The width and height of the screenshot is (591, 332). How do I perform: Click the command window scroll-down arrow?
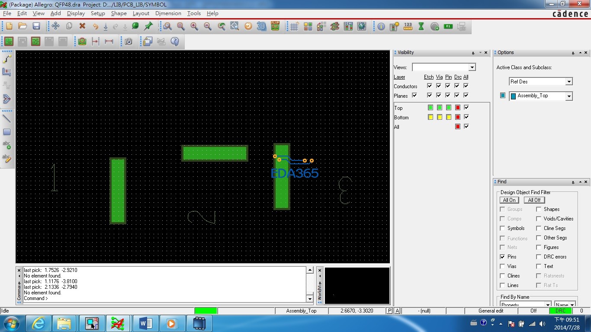310,299
